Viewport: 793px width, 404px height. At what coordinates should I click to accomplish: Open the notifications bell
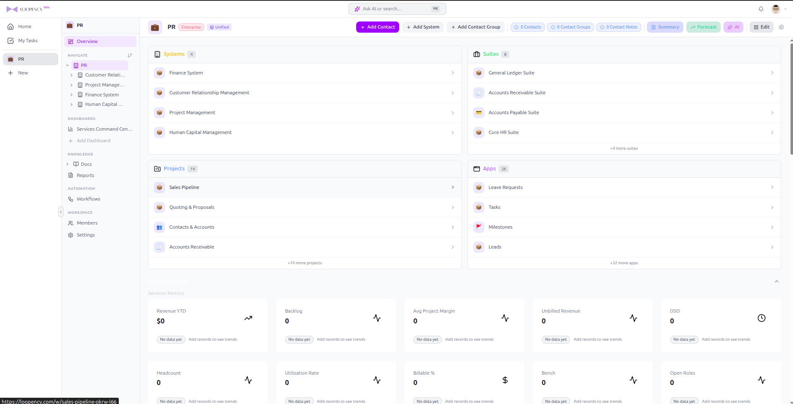point(761,9)
